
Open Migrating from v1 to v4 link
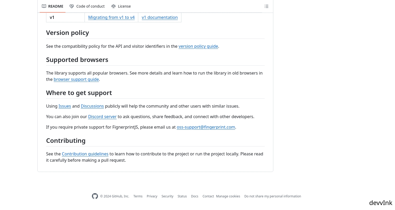coord(111,17)
